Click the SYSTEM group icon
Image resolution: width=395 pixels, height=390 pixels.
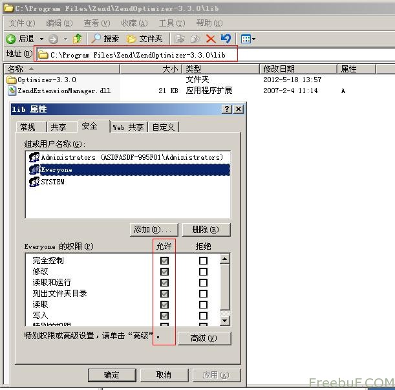[x=34, y=182]
